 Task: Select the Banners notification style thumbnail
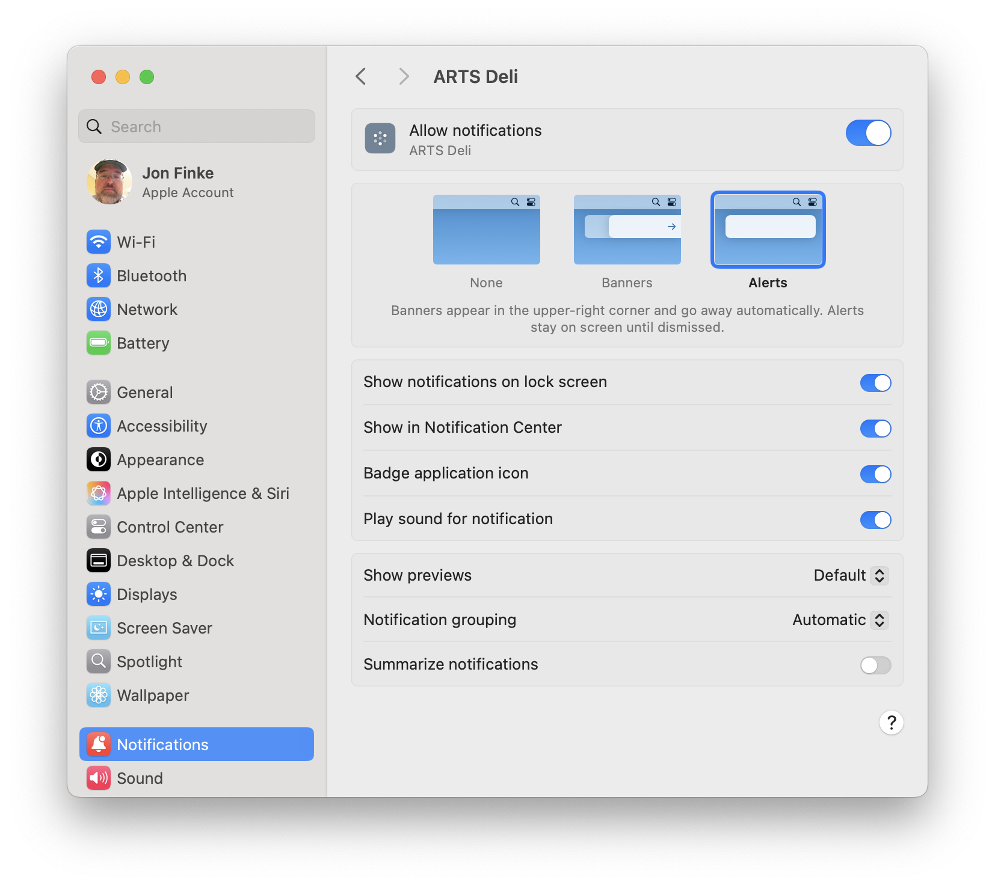(x=627, y=230)
